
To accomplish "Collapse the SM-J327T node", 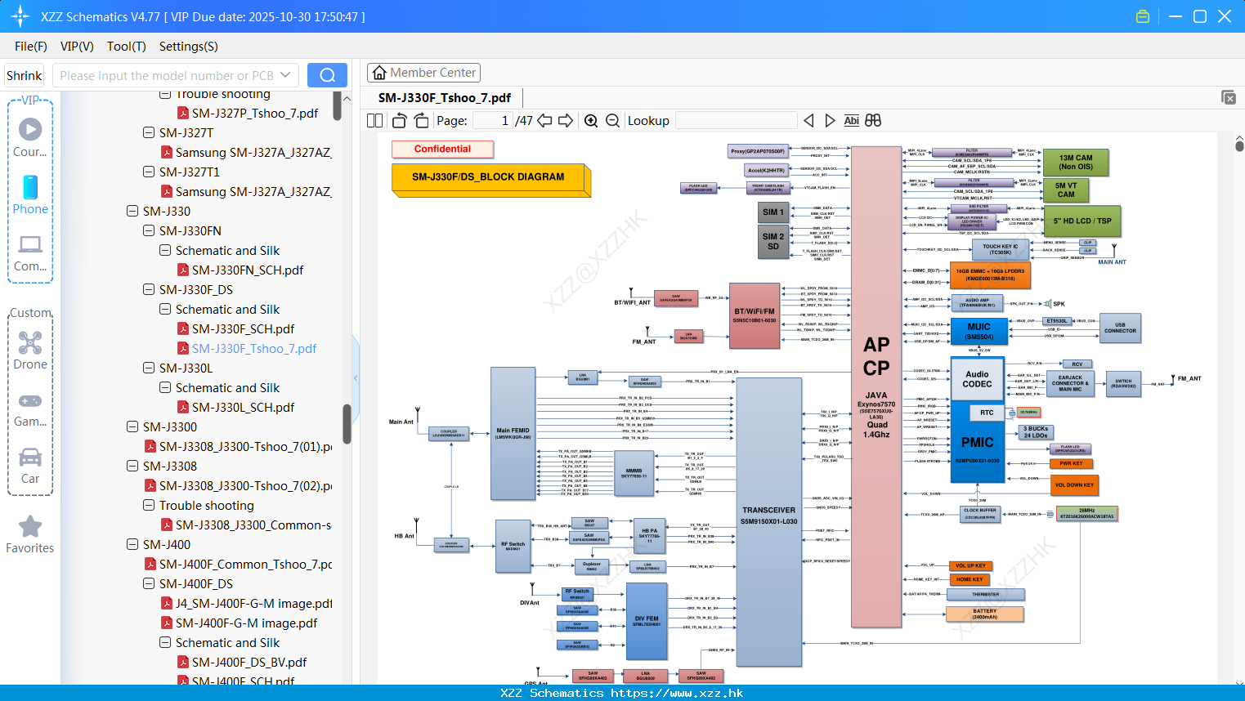I will (x=149, y=132).
